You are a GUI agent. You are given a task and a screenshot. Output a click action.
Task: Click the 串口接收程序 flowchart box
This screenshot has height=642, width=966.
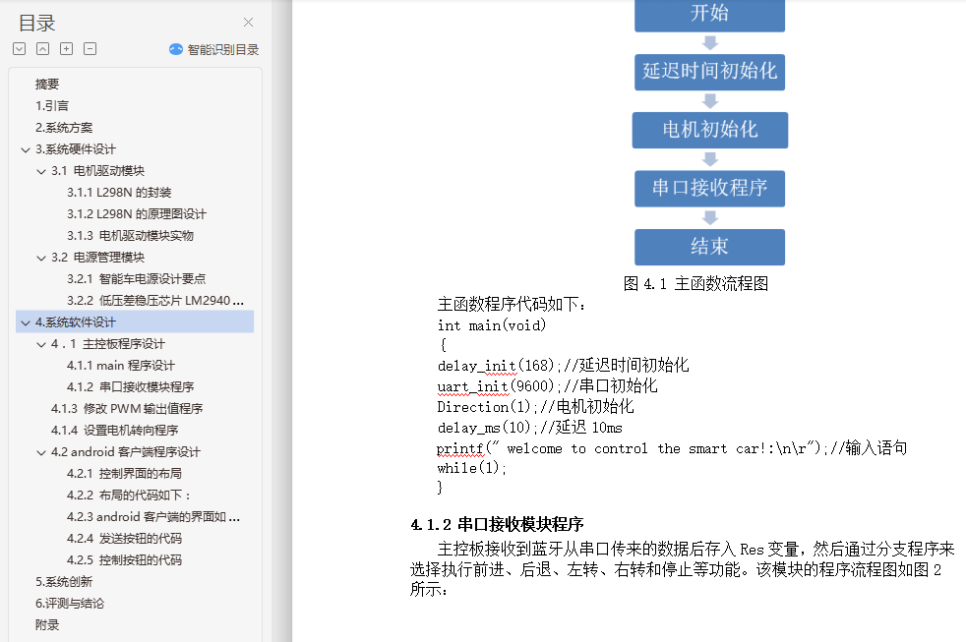click(709, 189)
